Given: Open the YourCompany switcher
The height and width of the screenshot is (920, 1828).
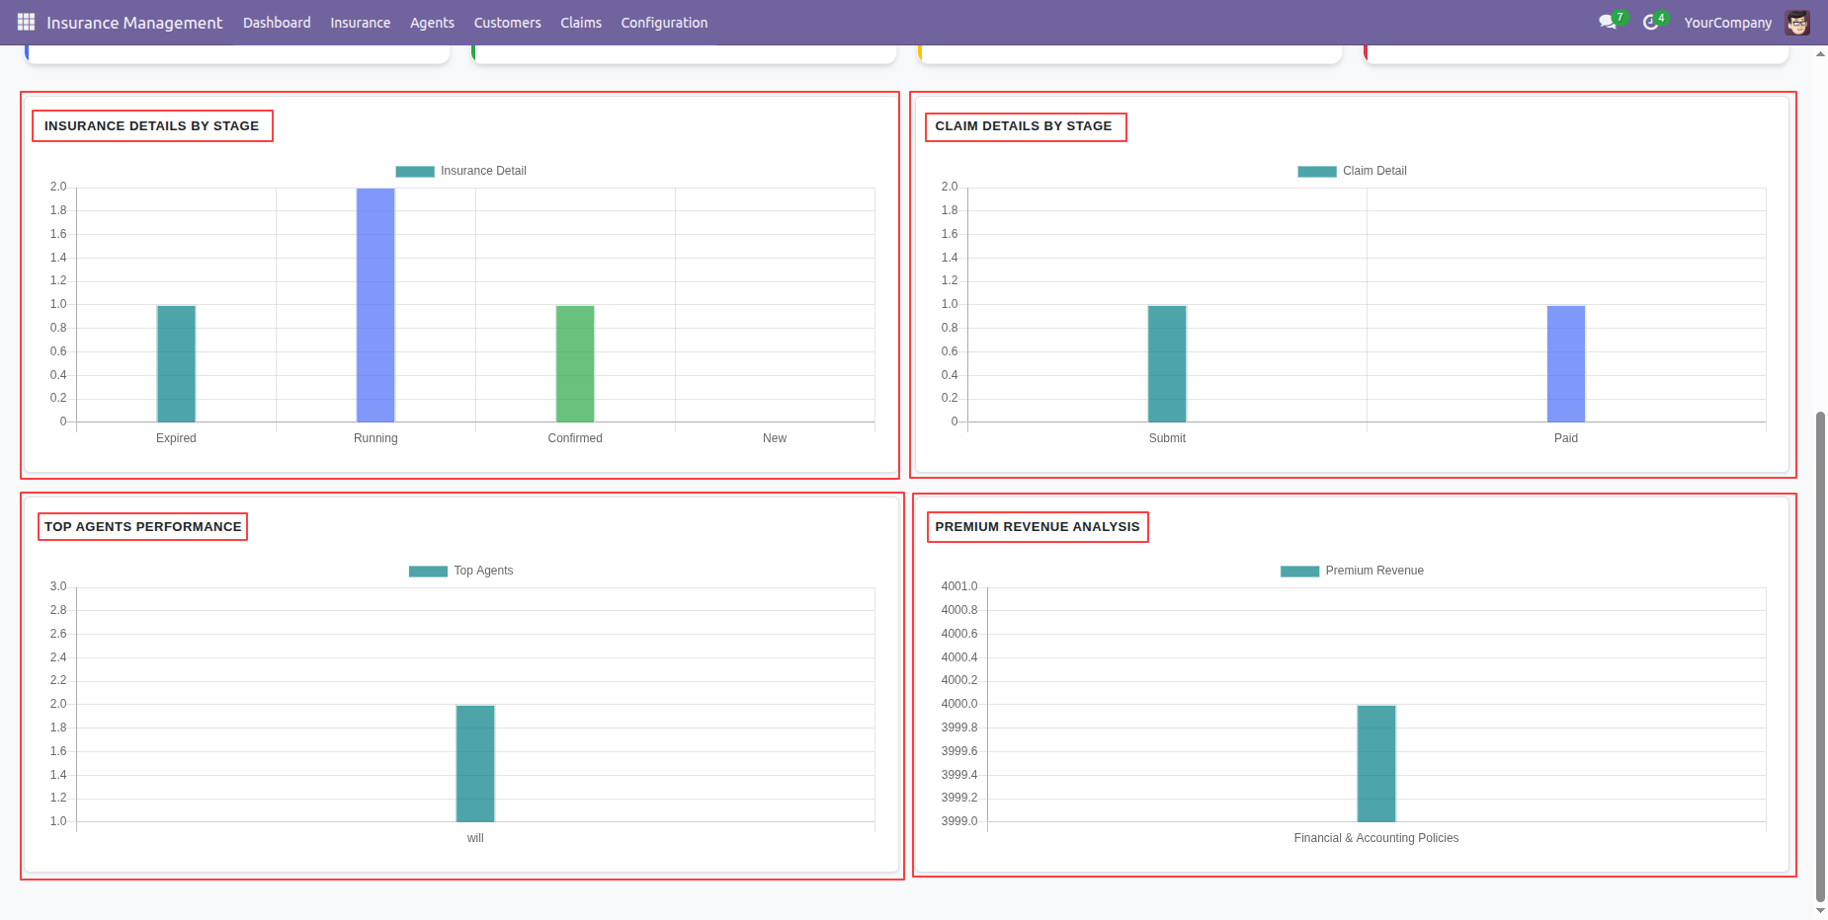Looking at the screenshot, I should point(1727,23).
